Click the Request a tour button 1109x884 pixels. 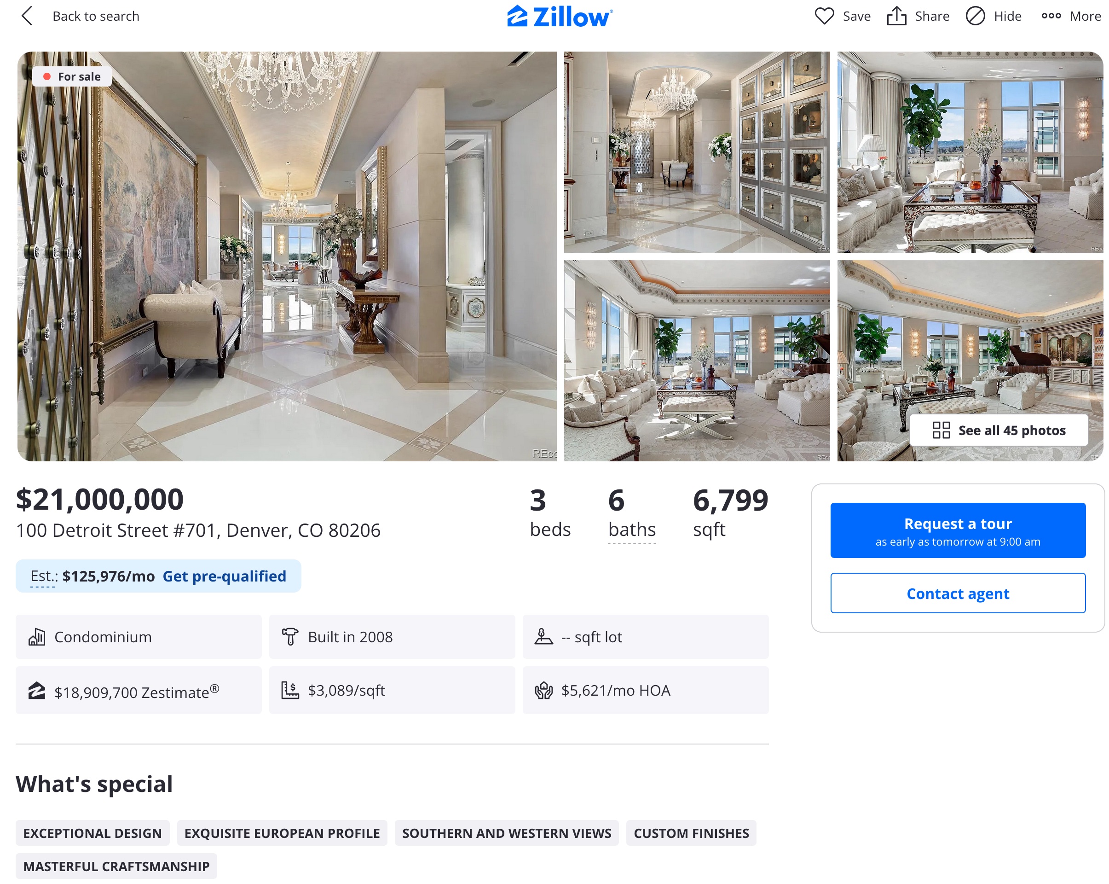[958, 530]
